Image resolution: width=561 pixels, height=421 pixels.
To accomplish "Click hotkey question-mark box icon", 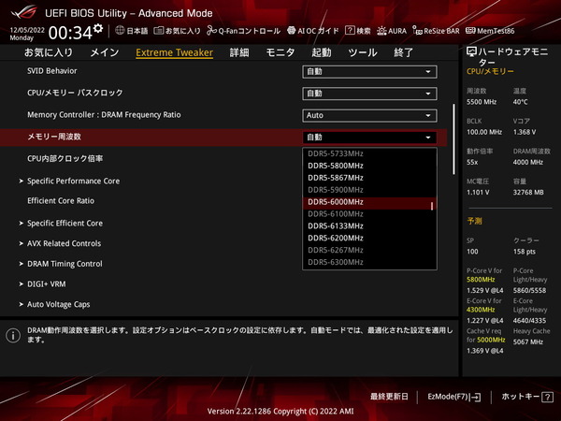I will tap(547, 397).
